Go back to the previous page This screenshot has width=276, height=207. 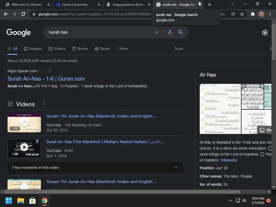tap(6, 14)
